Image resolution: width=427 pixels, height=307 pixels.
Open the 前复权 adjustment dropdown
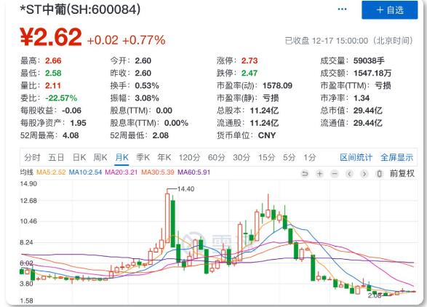click(402, 174)
